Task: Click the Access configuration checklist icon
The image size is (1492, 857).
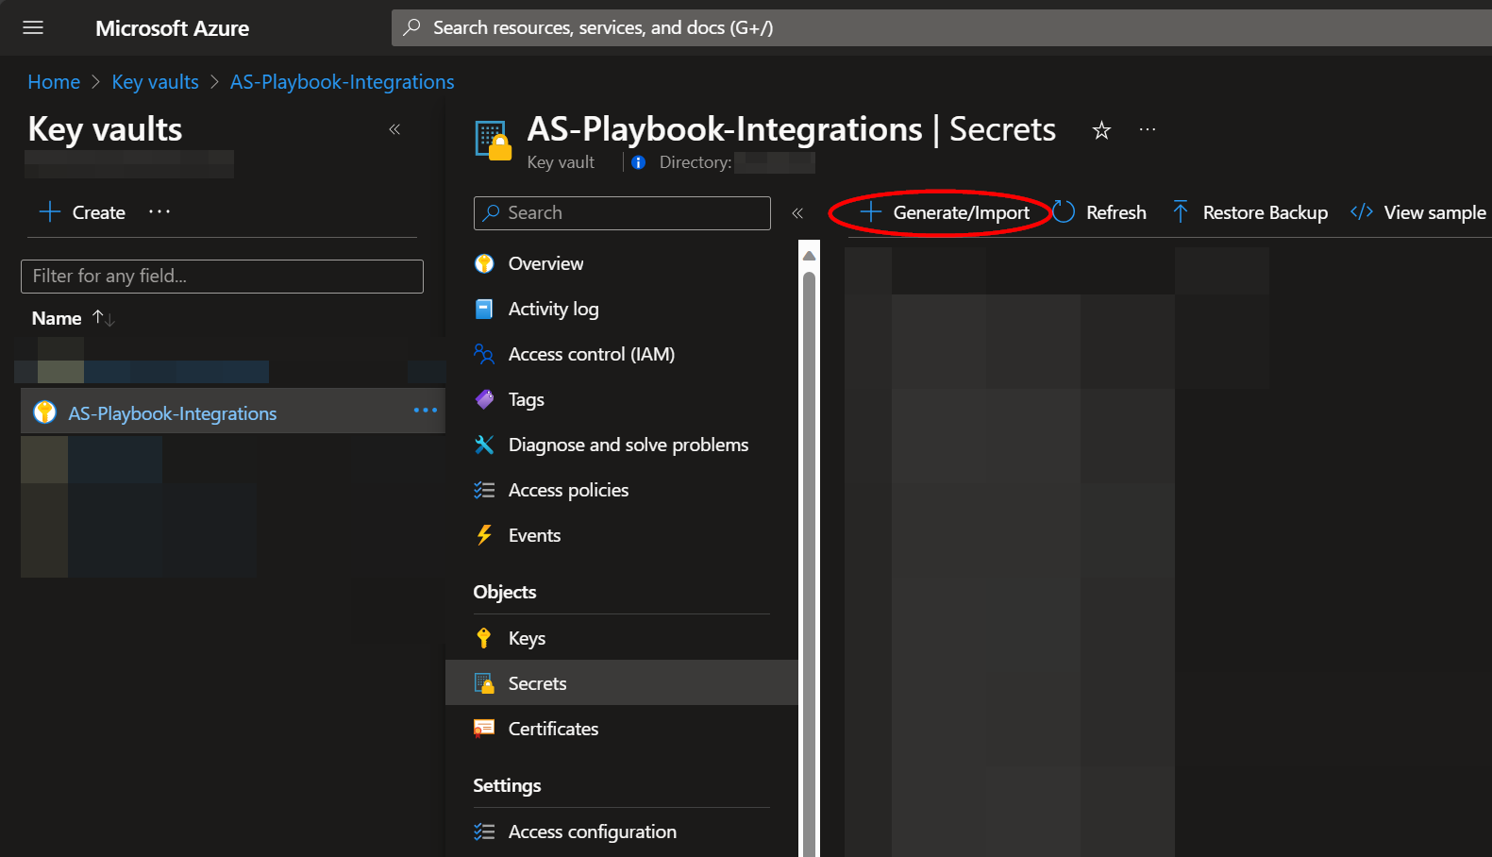Action: click(x=484, y=832)
